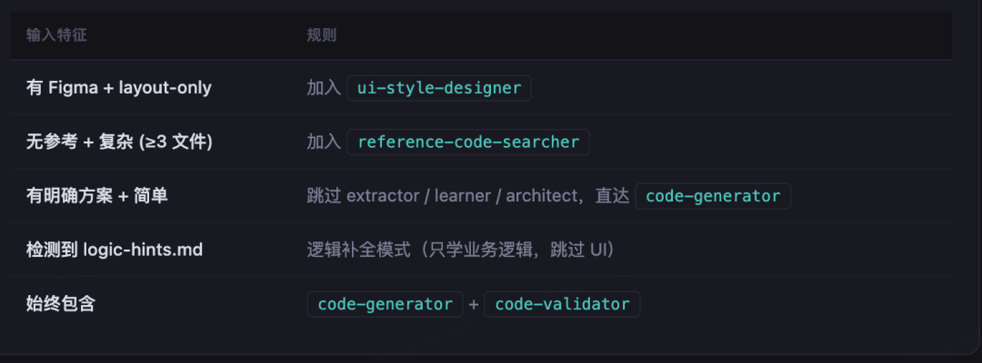
Task: Click 加入 text before ui-style-designer
Action: click(324, 88)
